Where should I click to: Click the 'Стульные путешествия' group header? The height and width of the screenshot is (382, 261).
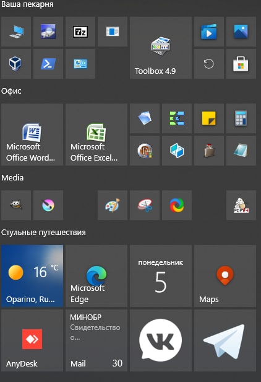click(x=43, y=233)
